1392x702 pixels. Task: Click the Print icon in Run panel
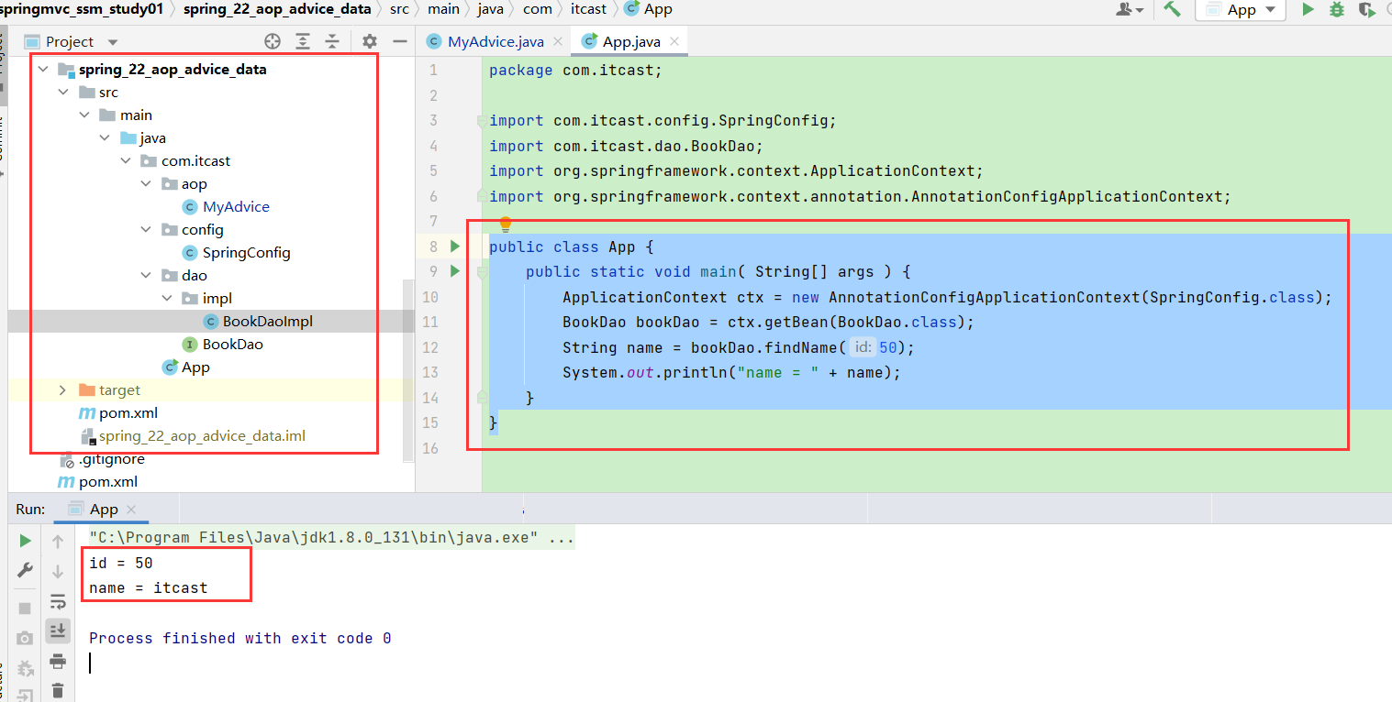(58, 661)
